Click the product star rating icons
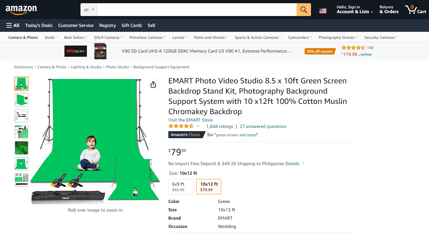Viewport: 429px width, 236px height. coord(181,126)
